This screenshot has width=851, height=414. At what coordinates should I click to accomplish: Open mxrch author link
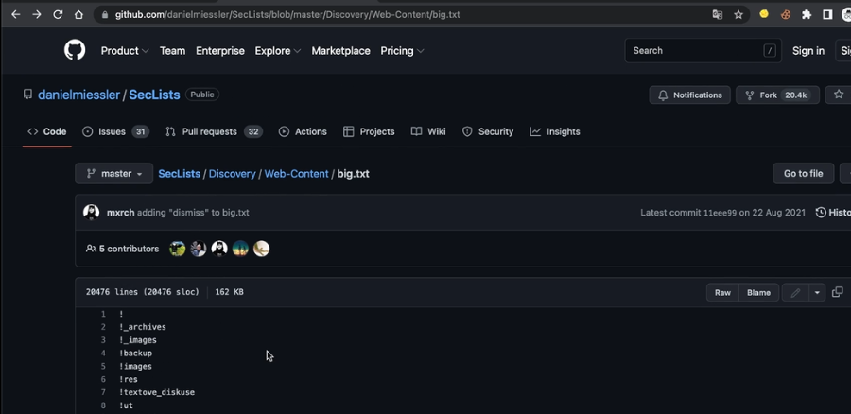pyautogui.click(x=120, y=212)
